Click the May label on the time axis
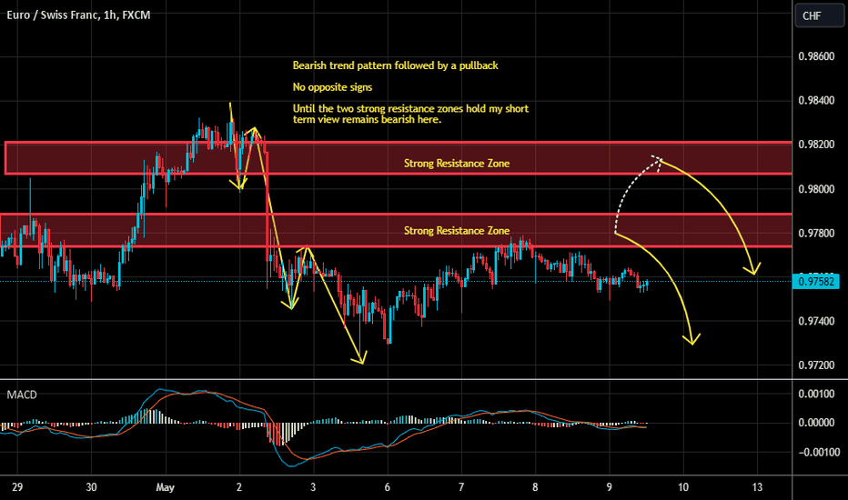Screen dimensions: 848x500 click(x=165, y=487)
